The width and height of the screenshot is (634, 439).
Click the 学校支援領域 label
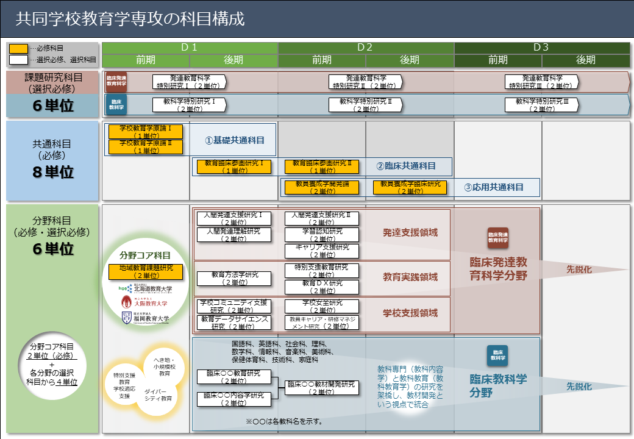pos(410,313)
